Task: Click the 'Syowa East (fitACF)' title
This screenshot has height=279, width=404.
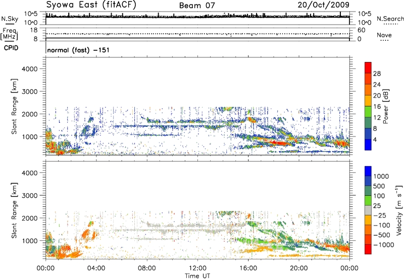Action: [91, 5]
